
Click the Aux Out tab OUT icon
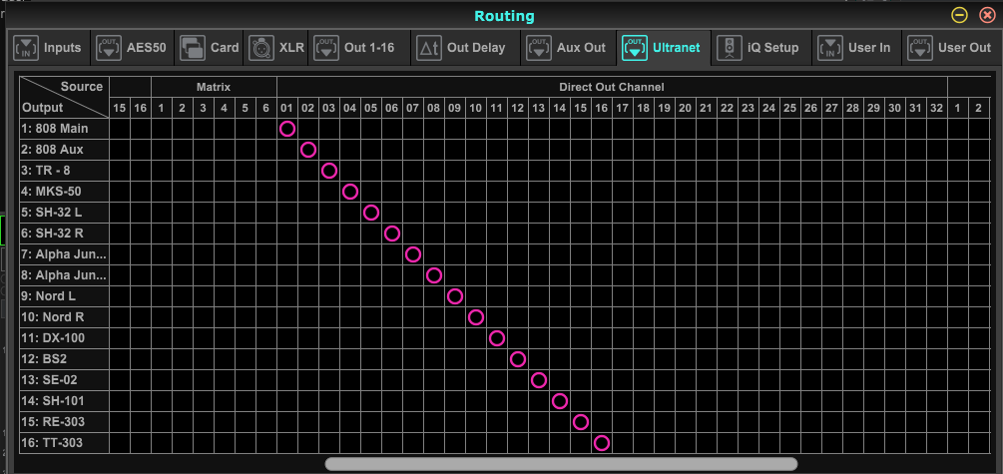click(539, 48)
